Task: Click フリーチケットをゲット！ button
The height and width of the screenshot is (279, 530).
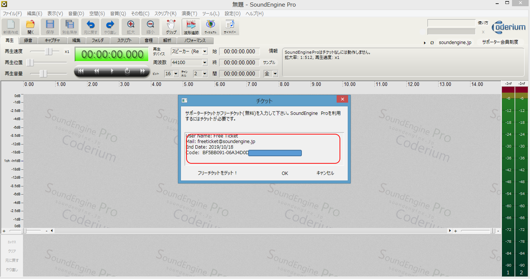Action: coord(217,173)
